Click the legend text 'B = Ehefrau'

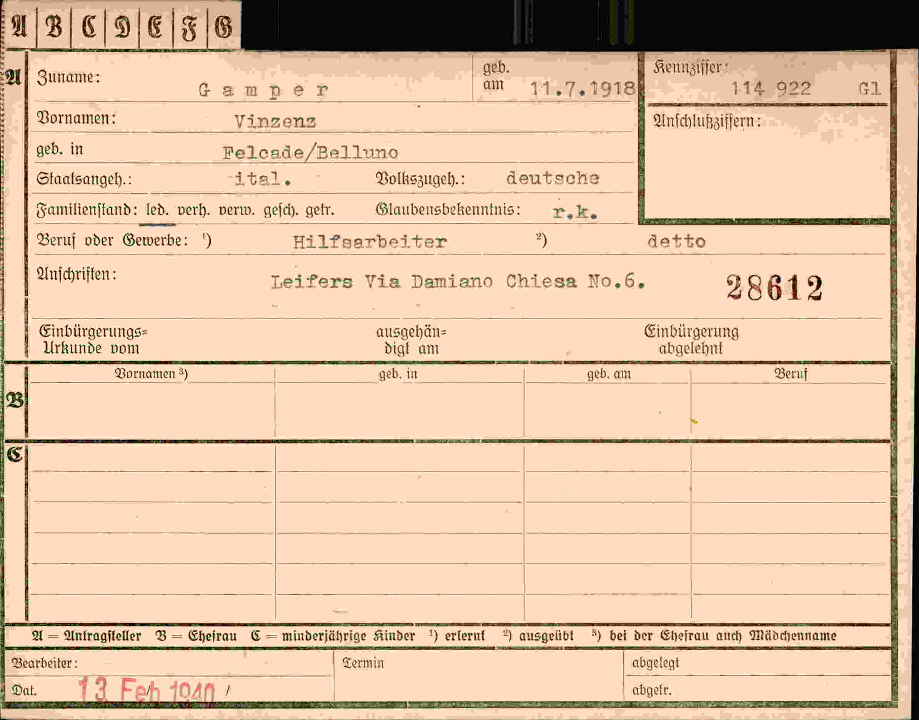point(196,636)
